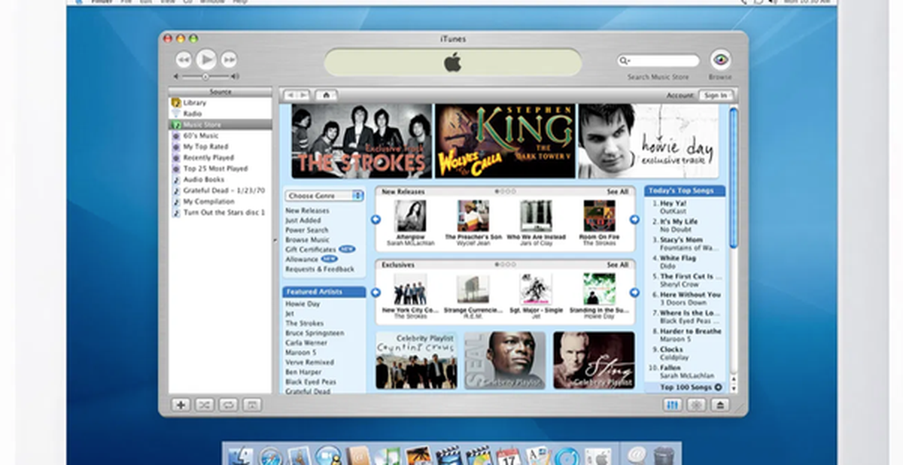Go to the Music Store home icon
Image resolution: width=903 pixels, height=465 pixels.
click(326, 96)
